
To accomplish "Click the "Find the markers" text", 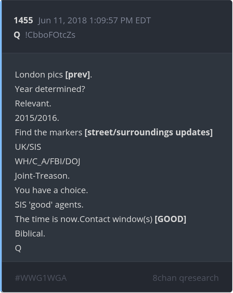I will click(49, 132).
